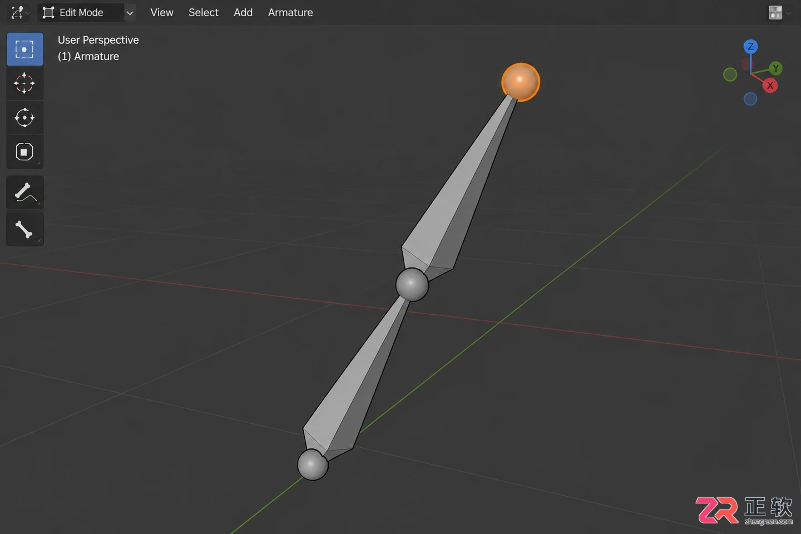The image size is (801, 534).
Task: Click the negative Y axis gizmo circle
Action: click(730, 75)
